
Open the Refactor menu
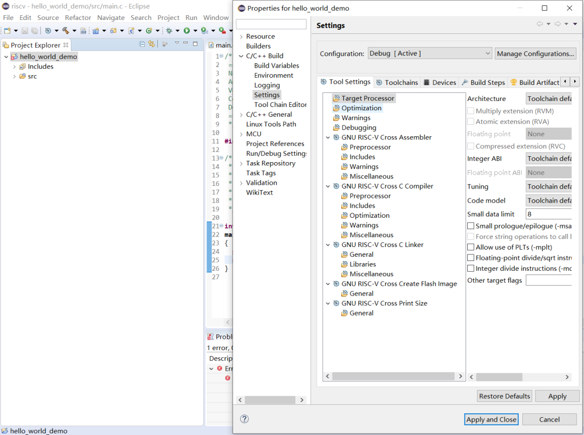78,17
